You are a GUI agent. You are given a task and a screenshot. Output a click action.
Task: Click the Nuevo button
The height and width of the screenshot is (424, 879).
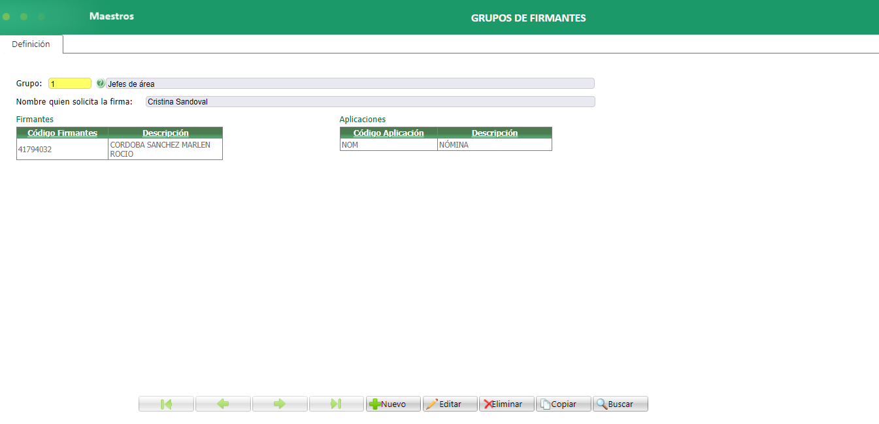tap(393, 404)
